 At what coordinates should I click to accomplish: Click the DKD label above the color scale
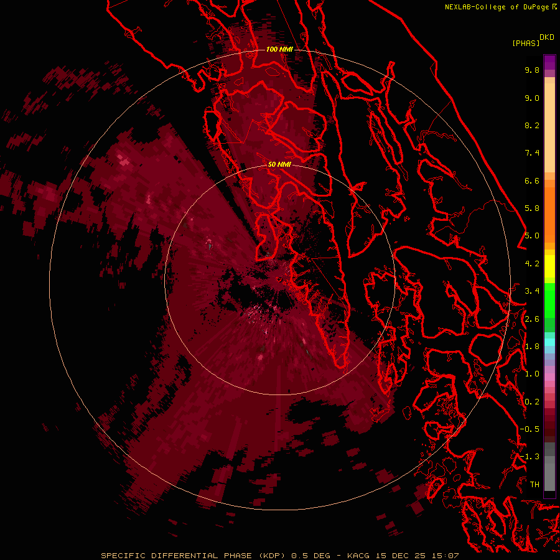click(547, 37)
